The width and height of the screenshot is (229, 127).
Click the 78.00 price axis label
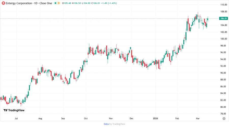tap(224, 114)
